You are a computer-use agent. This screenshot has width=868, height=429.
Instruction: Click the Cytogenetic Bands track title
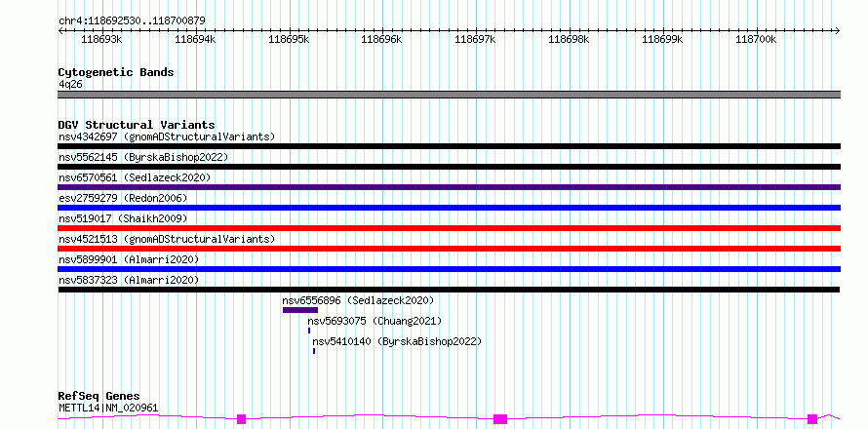116,72
